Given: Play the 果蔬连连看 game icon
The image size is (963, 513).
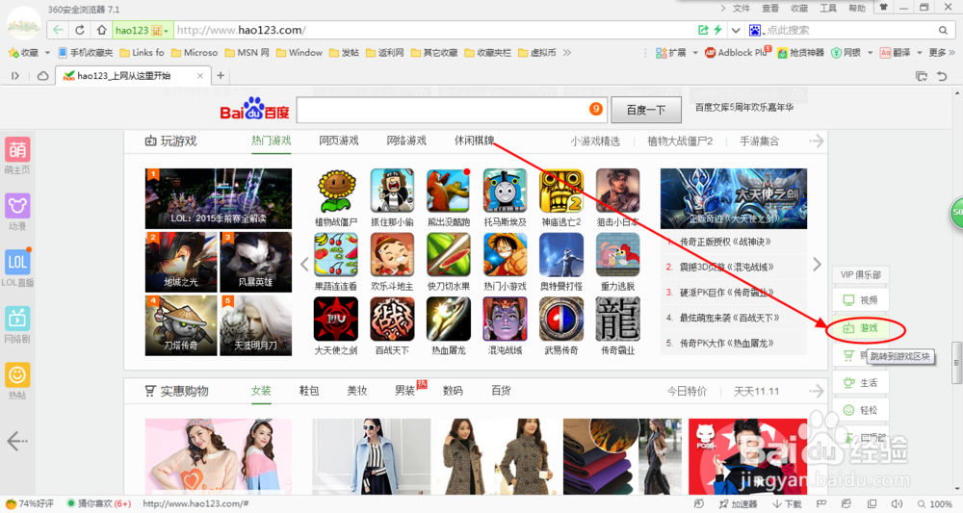Looking at the screenshot, I should click(336, 255).
